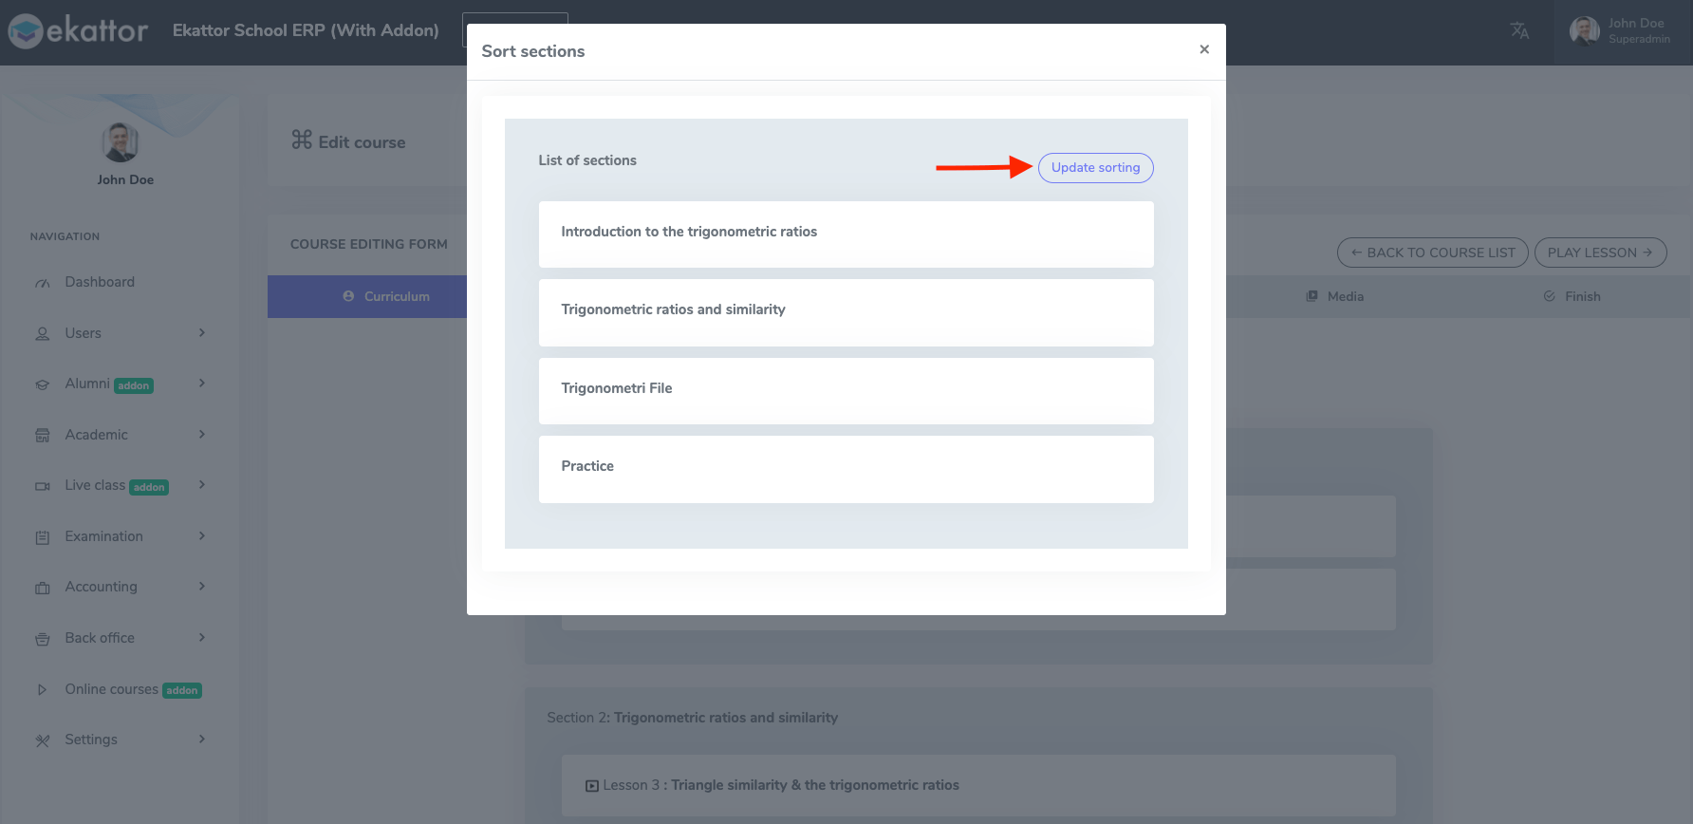
Task: Click the Users person icon in sidebar
Action: click(x=43, y=334)
